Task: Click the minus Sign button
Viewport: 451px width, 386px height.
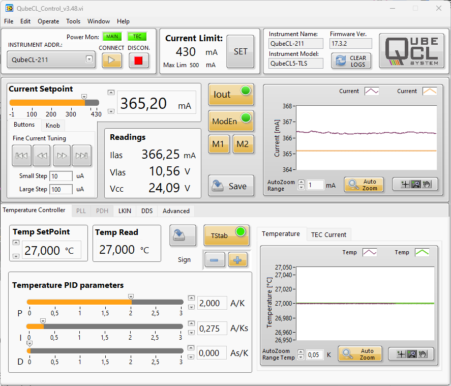Action: [215, 260]
